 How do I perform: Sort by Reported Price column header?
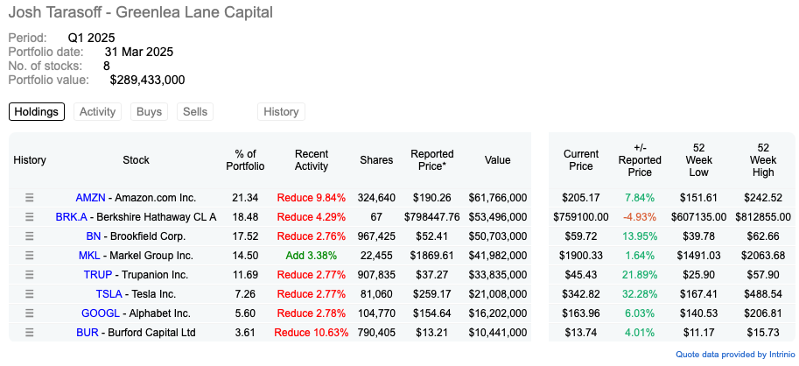pos(432,160)
